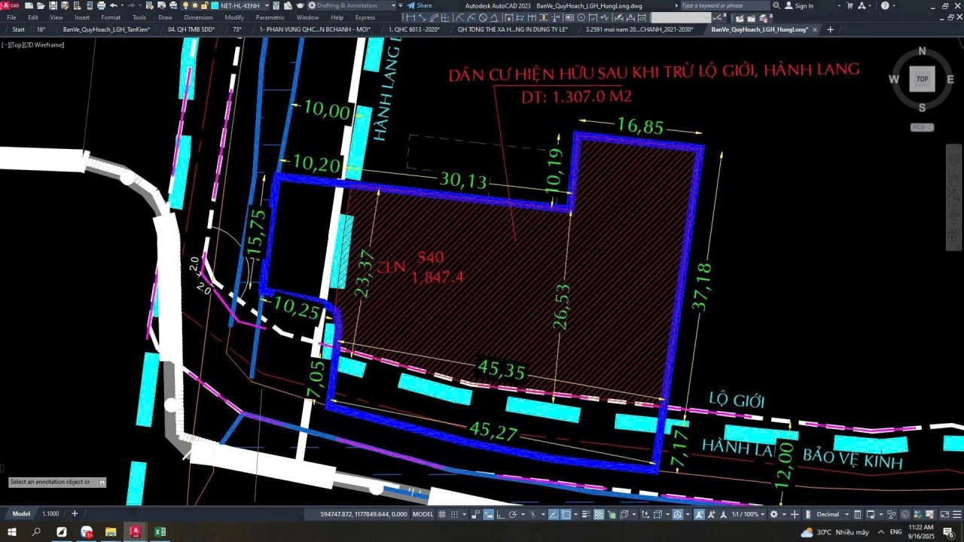This screenshot has width=964, height=542.
Task: Open the WCS coordinate system dropdown
Action: pos(922,127)
